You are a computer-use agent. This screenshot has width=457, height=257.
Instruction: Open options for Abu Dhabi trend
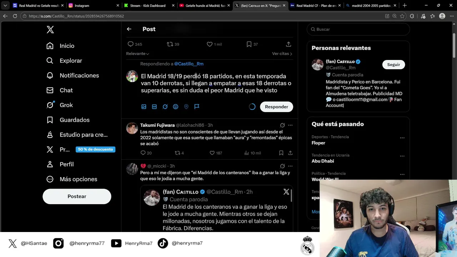pyautogui.click(x=402, y=156)
